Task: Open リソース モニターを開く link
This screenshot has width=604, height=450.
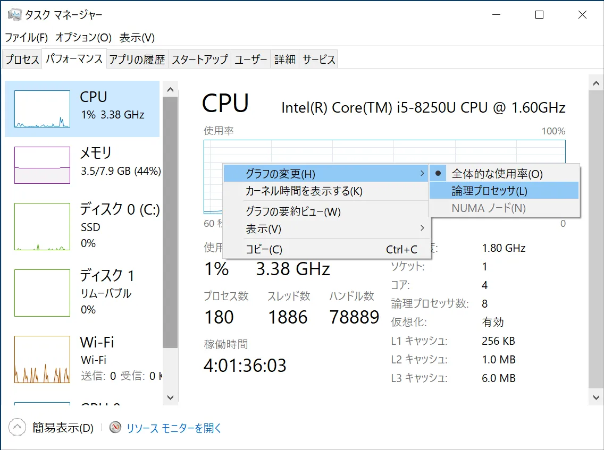Action: pyautogui.click(x=174, y=428)
